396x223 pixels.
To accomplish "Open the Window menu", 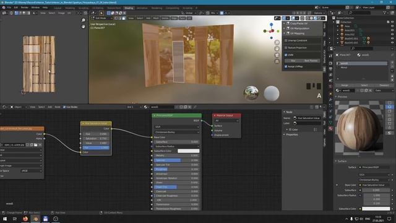I will click(35, 7).
